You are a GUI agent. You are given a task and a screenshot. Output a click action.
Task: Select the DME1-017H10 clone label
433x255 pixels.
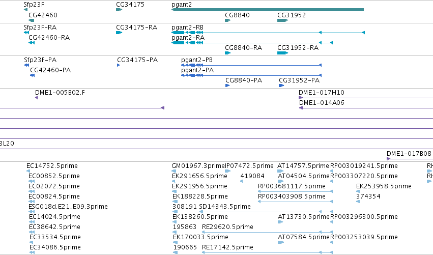(x=322, y=93)
